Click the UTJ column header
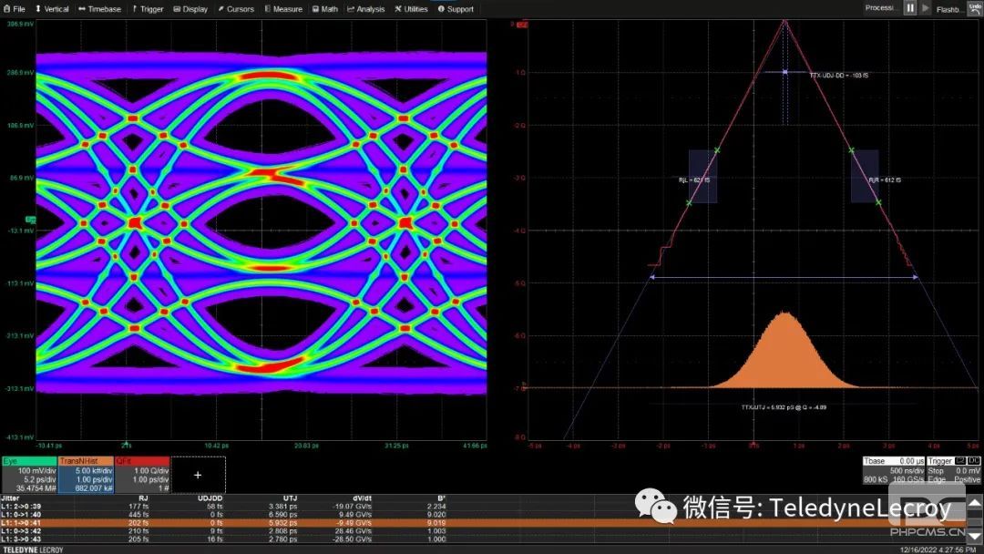Image resolution: width=984 pixels, height=554 pixels. point(290,498)
